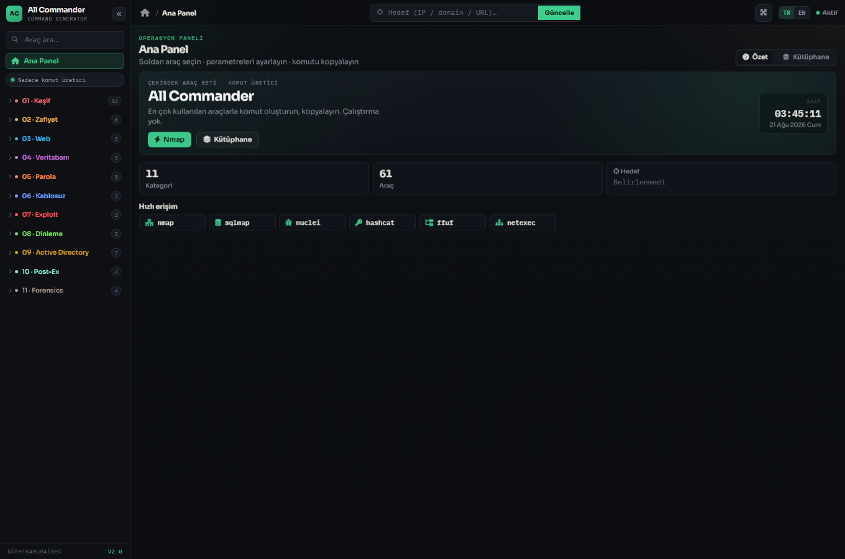This screenshot has width=845, height=559.
Task: Switch the language to EN
Action: [802, 13]
